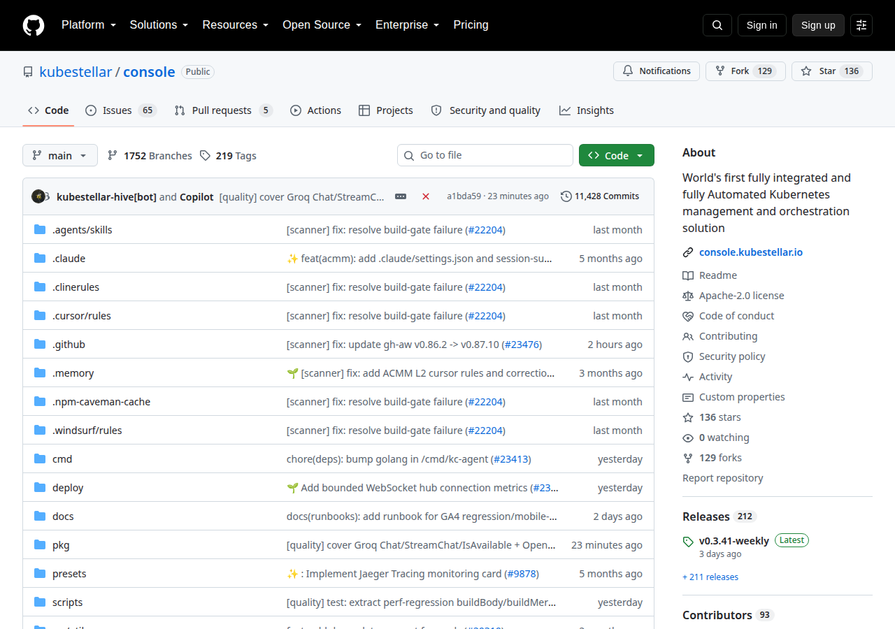Open the 1752 Branches link
Screen dimensions: 895x629
pyautogui.click(x=150, y=156)
